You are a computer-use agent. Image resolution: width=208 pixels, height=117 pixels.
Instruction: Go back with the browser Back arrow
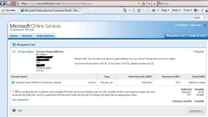pyautogui.click(x=3, y=4)
